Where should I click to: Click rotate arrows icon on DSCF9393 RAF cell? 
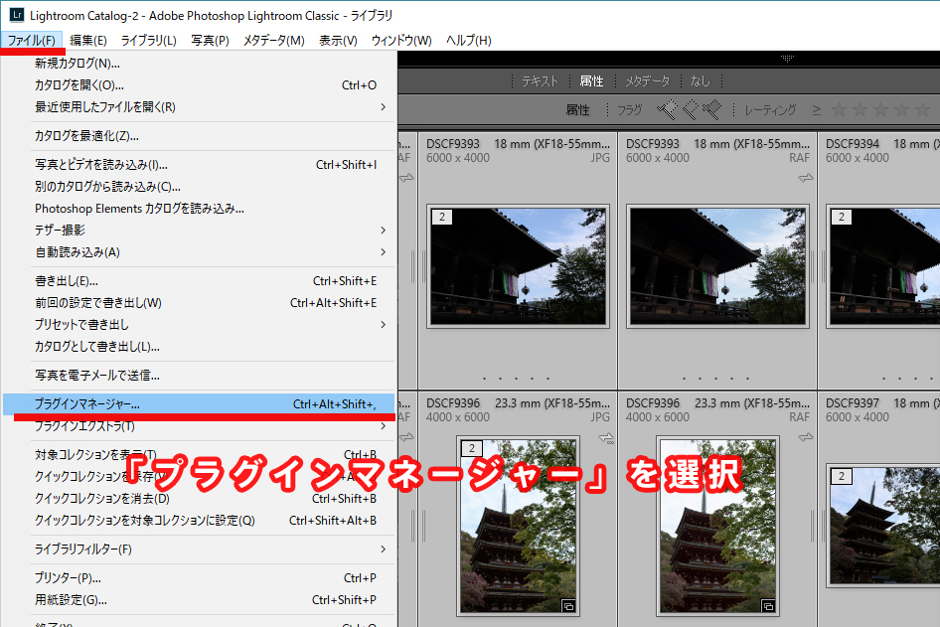(805, 178)
